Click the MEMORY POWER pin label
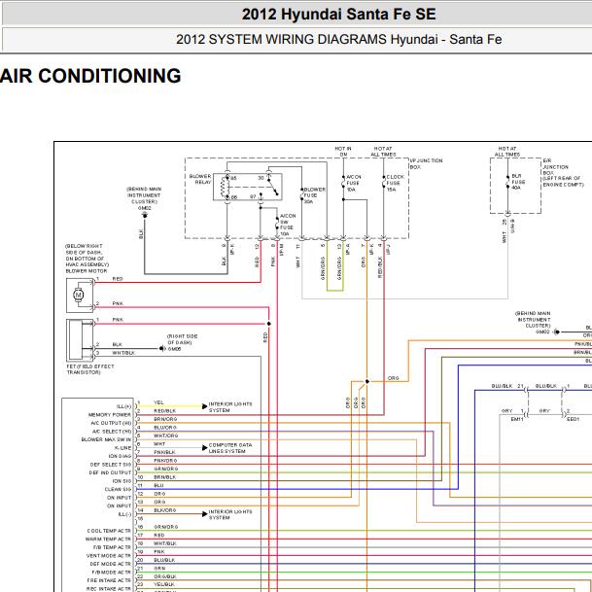 pyautogui.click(x=110, y=414)
